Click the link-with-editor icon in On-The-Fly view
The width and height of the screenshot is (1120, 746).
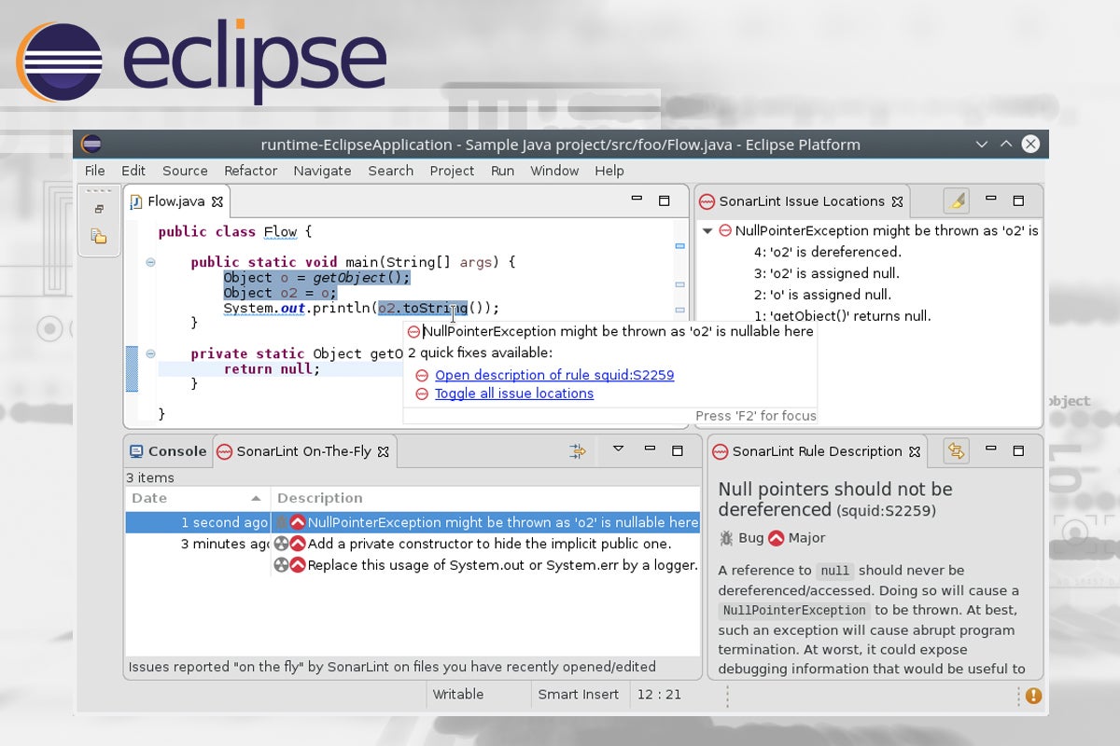point(578,451)
